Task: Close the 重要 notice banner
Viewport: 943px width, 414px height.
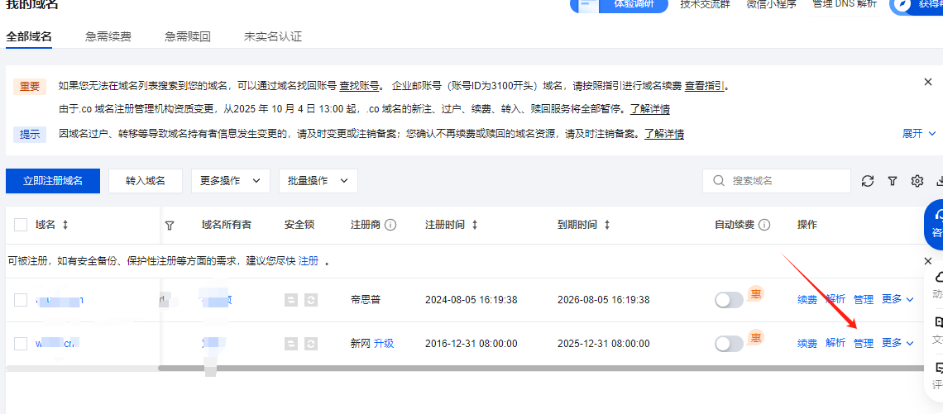Action: [x=928, y=83]
